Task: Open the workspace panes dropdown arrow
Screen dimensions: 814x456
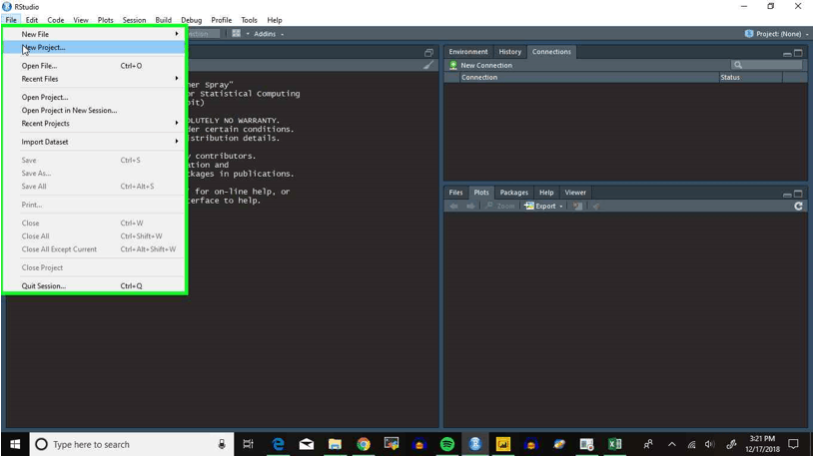Action: 248,34
